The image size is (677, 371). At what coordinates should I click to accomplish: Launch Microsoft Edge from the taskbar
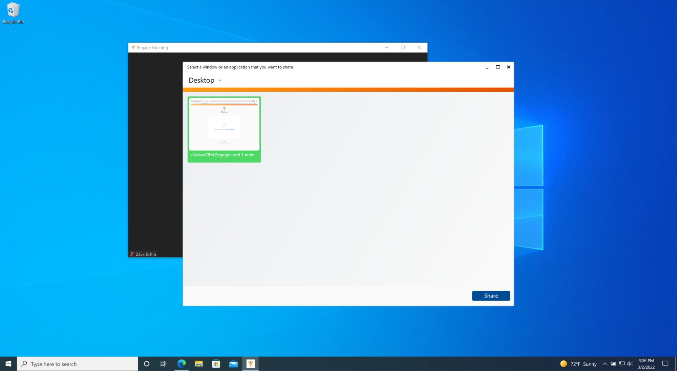tap(182, 364)
